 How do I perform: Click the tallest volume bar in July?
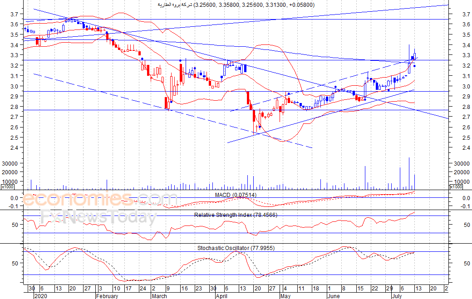point(409,173)
